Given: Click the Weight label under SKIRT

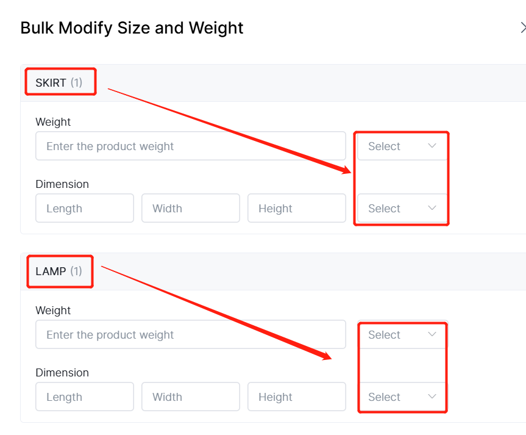Looking at the screenshot, I should [53, 122].
